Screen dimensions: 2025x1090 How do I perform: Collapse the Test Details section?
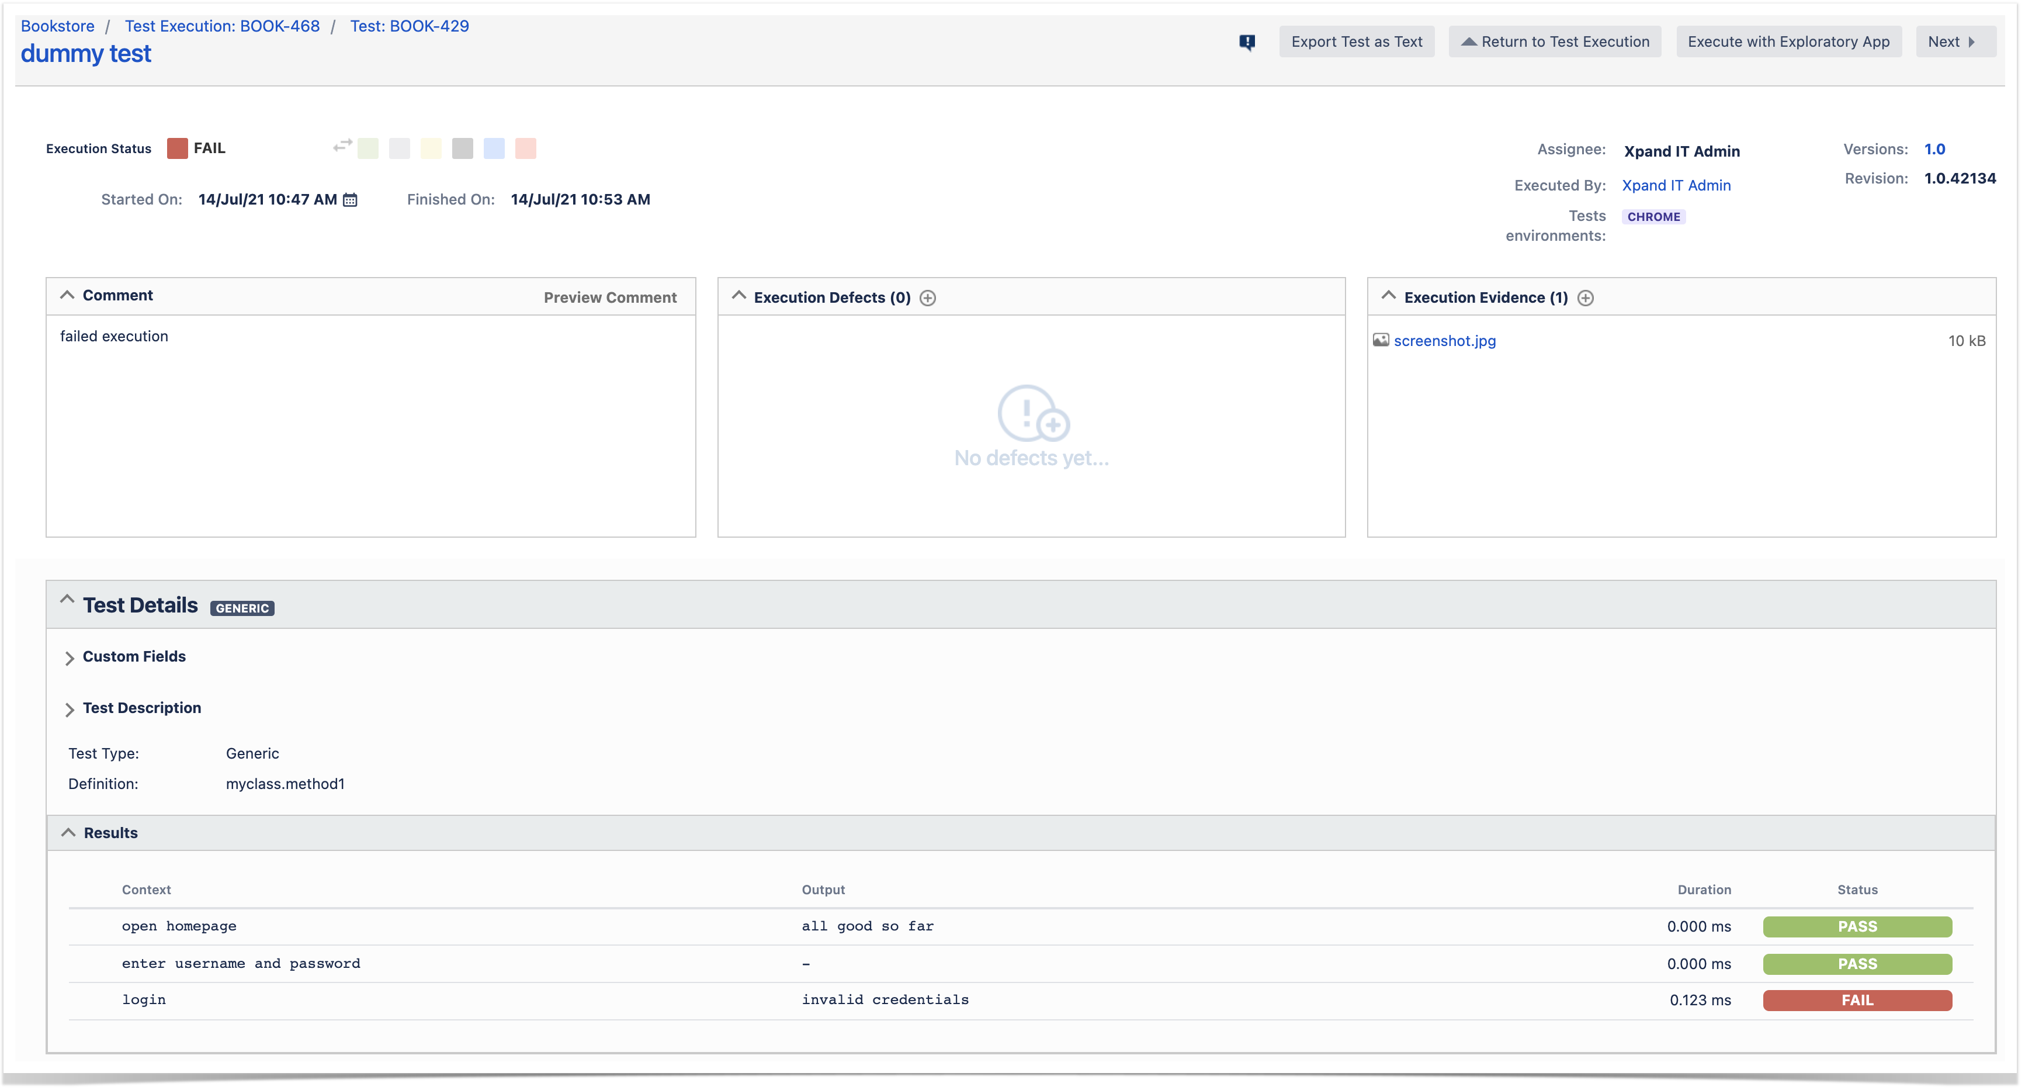pyautogui.click(x=68, y=600)
